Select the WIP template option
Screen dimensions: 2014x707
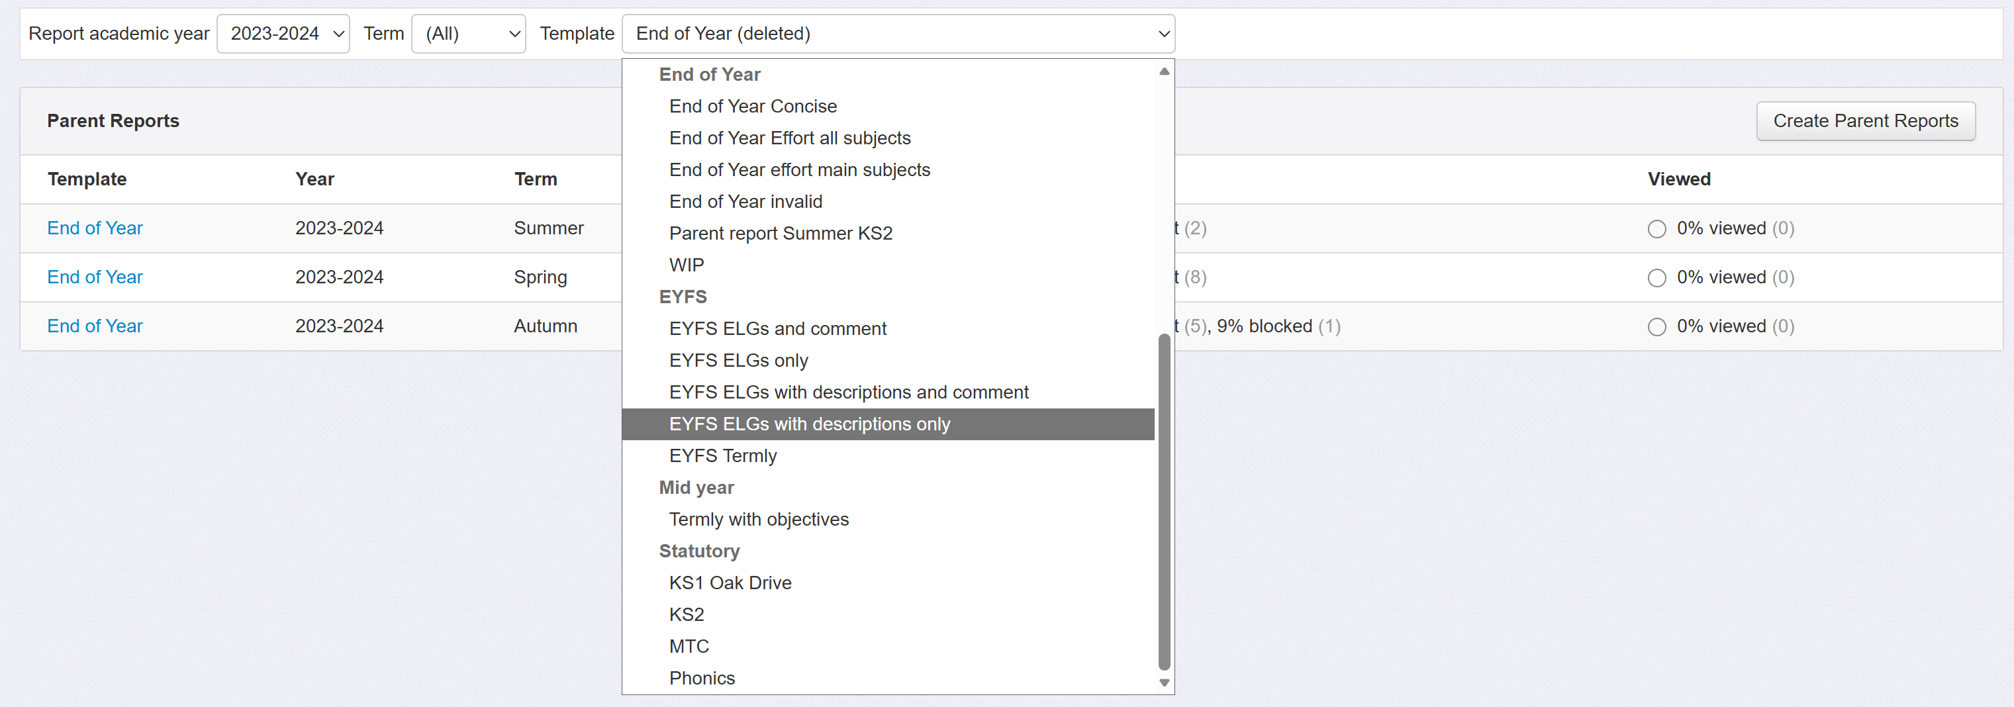(x=686, y=265)
